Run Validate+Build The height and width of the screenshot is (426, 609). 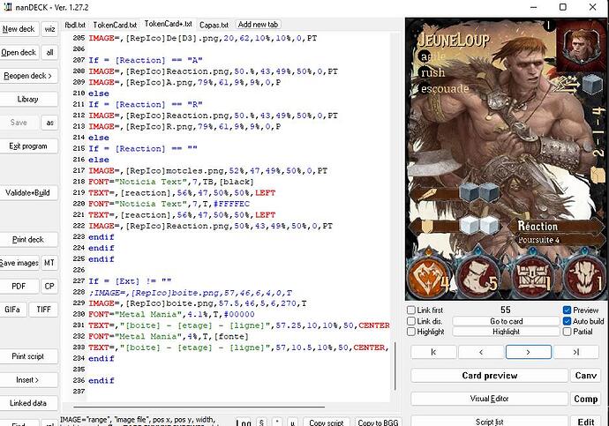[x=28, y=193]
